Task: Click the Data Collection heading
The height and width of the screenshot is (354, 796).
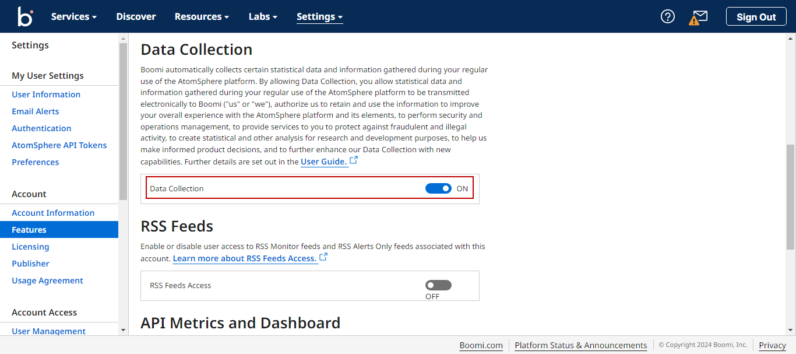Action: [x=196, y=50]
